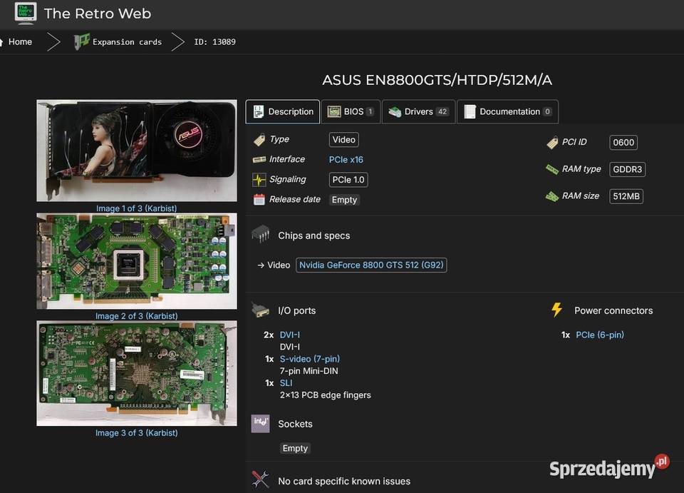Switch to the Drivers tab
The height and width of the screenshot is (493, 684).
418,112
